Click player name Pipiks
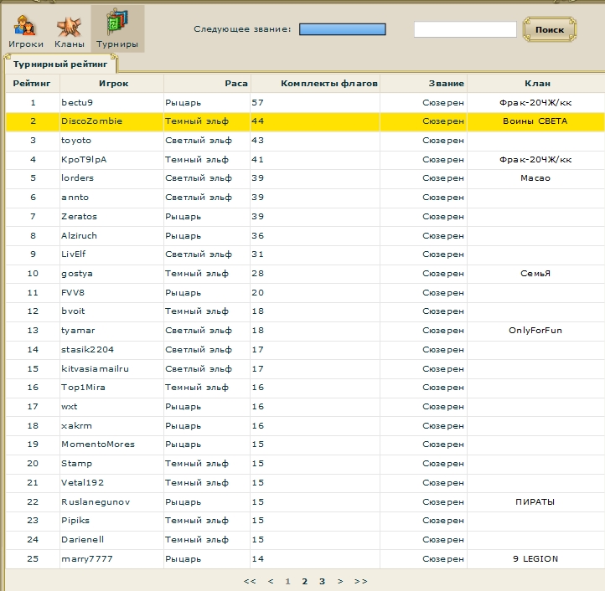This screenshot has width=605, height=591. 75,521
